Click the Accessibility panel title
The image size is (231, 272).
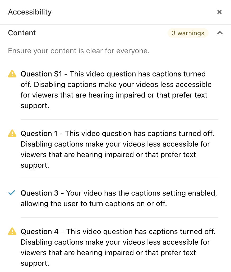point(30,12)
